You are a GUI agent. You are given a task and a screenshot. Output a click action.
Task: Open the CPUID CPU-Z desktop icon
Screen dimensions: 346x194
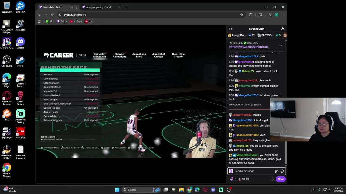click(7, 43)
